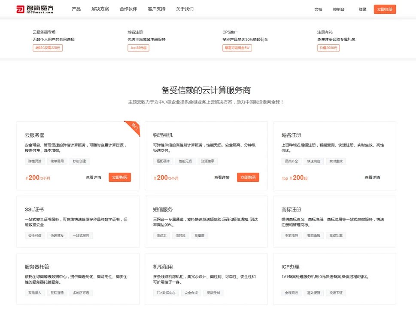This screenshot has width=416, height=315.
Task: Click the 品类齐全 tag
Action: [292, 161]
